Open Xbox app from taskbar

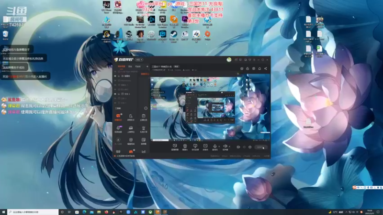[150, 212]
